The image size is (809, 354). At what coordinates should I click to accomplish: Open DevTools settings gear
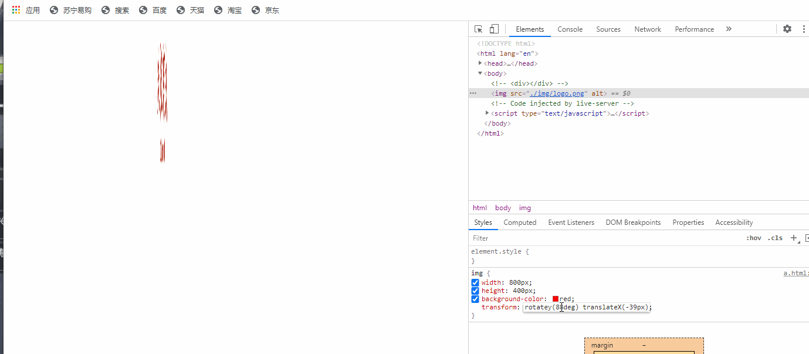(x=787, y=29)
